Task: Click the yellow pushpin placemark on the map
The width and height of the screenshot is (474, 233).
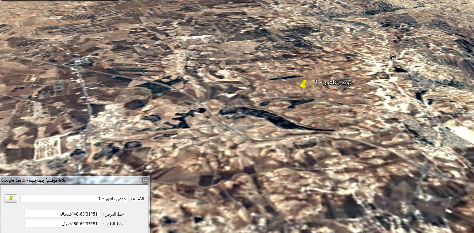Action: pos(303,84)
